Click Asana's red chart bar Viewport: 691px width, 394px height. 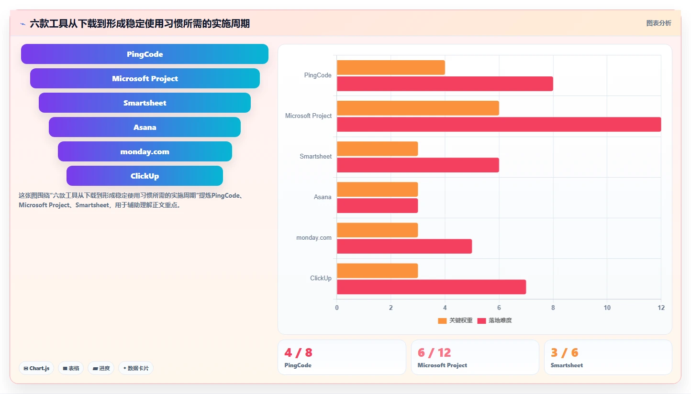(378, 205)
